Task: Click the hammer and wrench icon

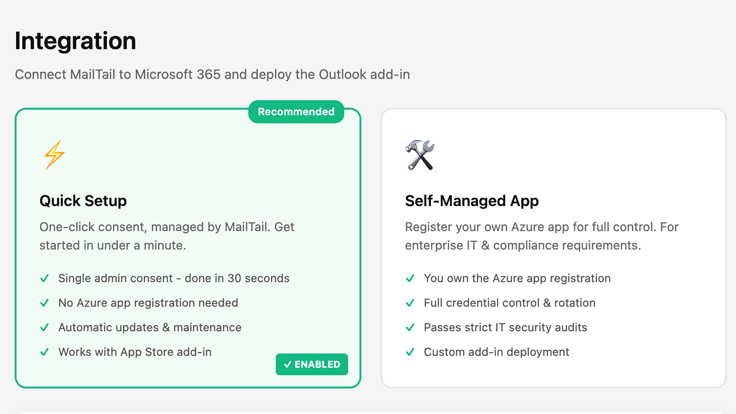Action: [x=420, y=156]
